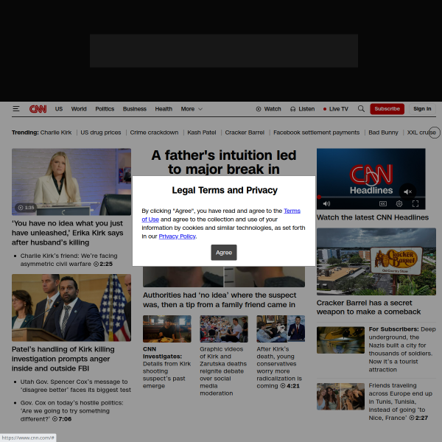This screenshot has height=442, width=442.
Task: Open 'Watch the latest CNN Headlines' link
Action: tap(372, 217)
